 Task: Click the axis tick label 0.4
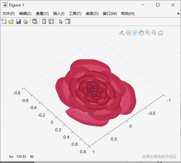click(x=66, y=137)
